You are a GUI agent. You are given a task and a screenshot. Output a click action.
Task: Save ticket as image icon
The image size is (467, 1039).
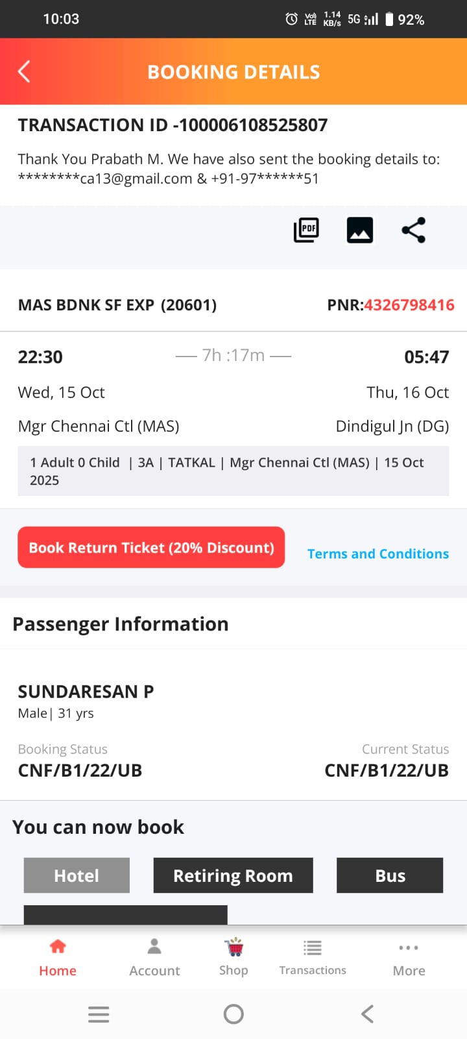360,230
